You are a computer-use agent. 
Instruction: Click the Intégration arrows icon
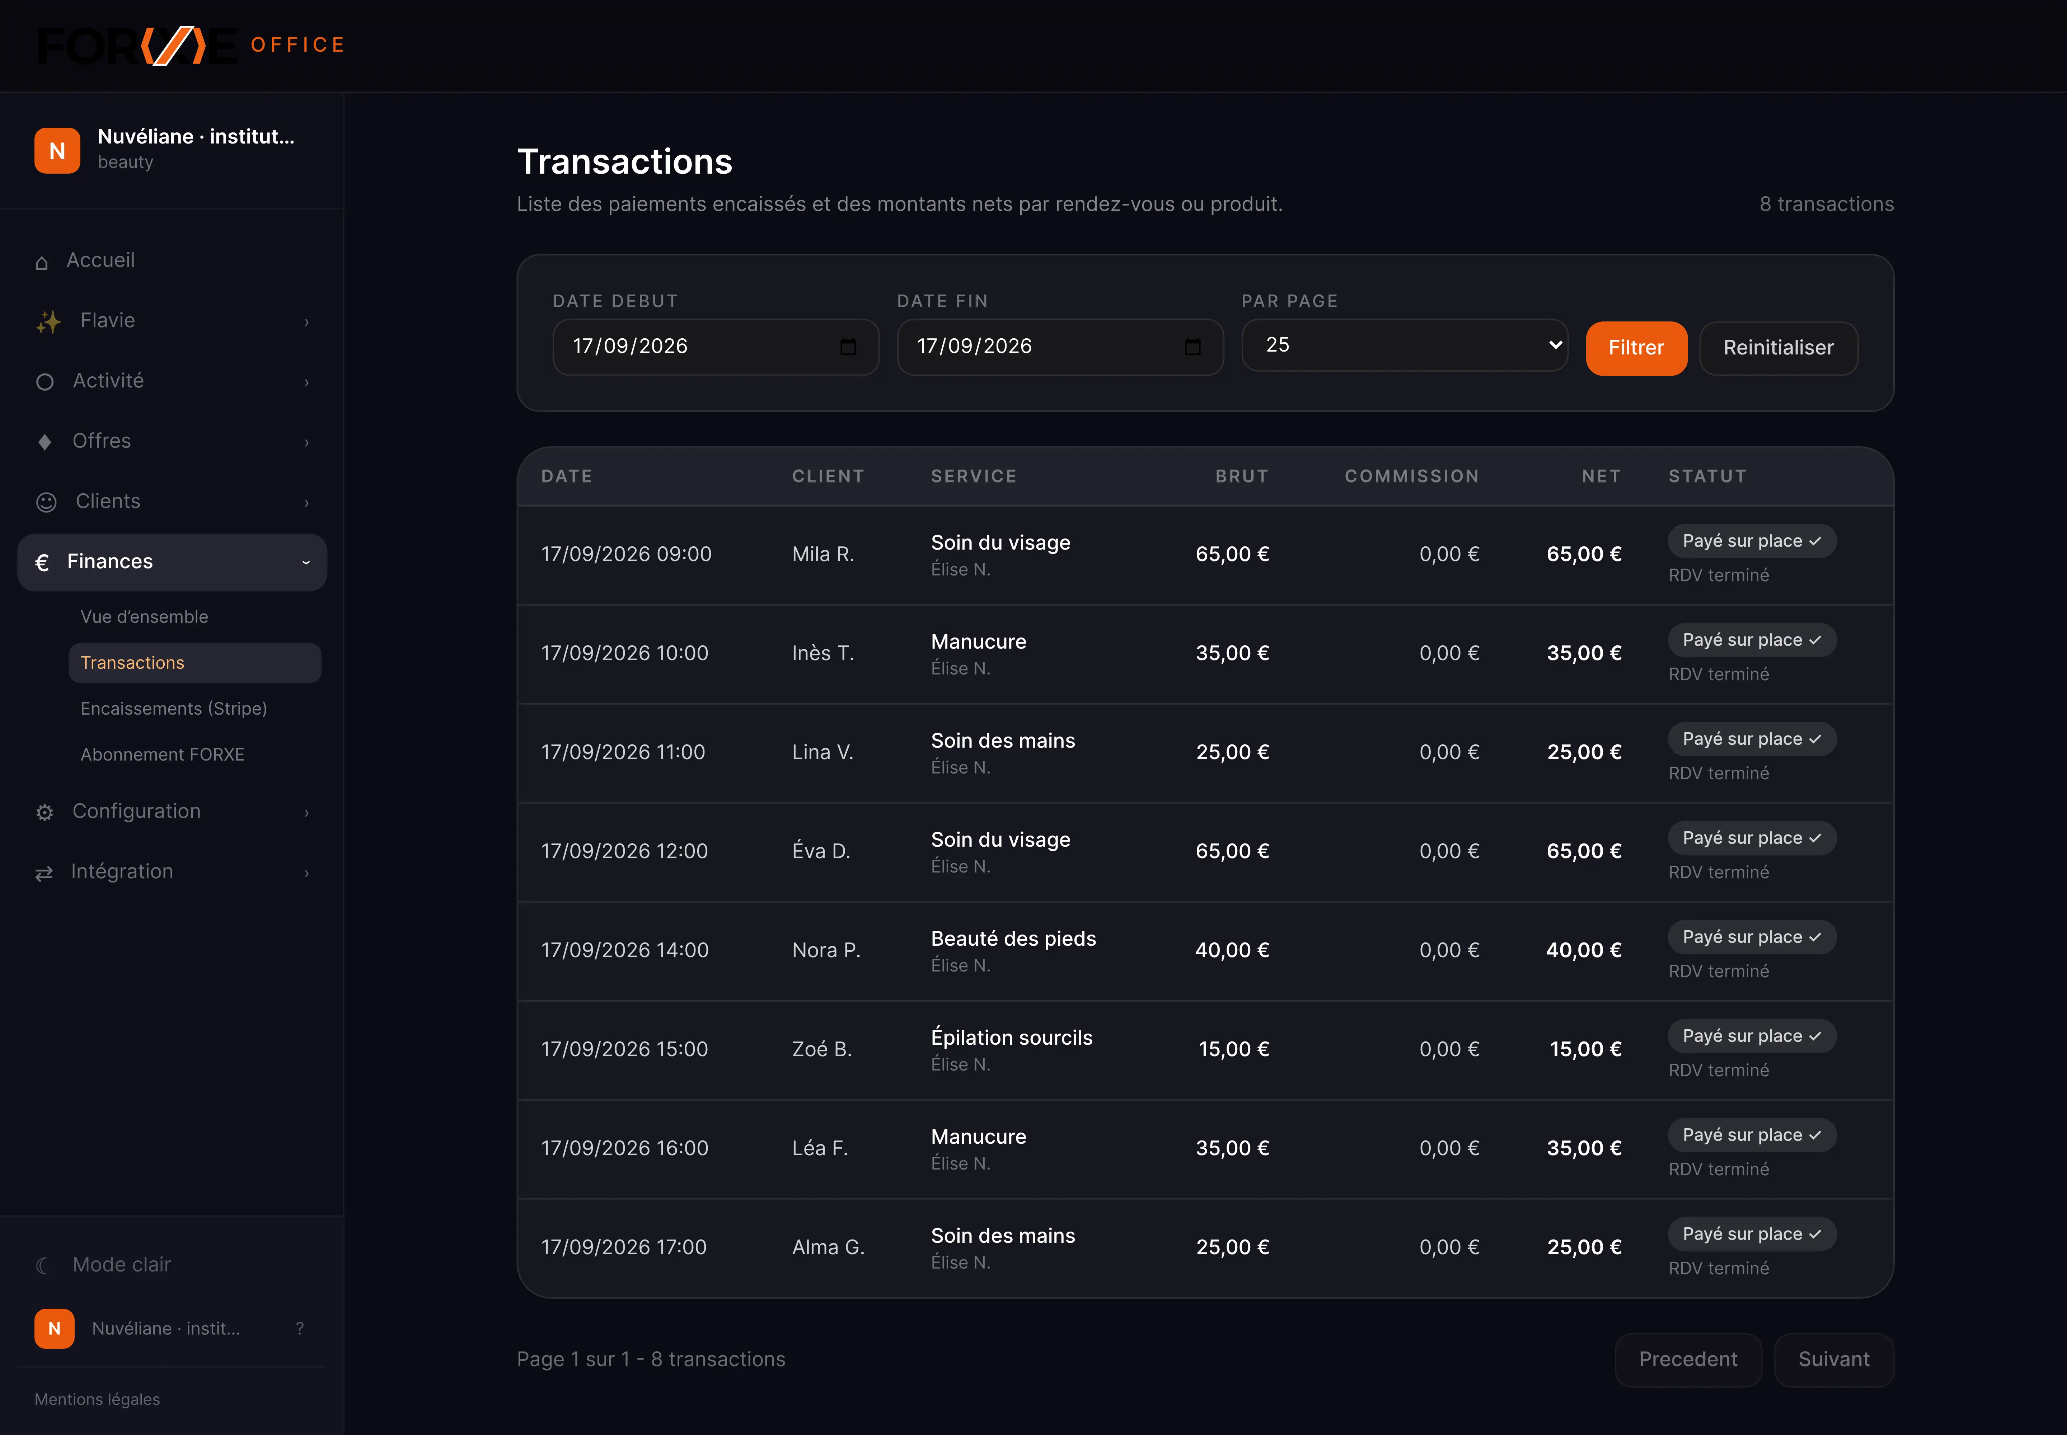(x=44, y=873)
